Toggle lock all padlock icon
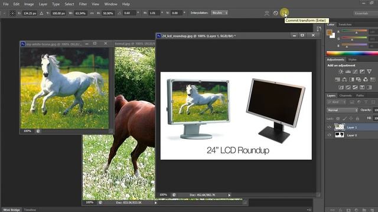The width and height of the screenshot is (378, 212). pyautogui.click(x=357, y=118)
